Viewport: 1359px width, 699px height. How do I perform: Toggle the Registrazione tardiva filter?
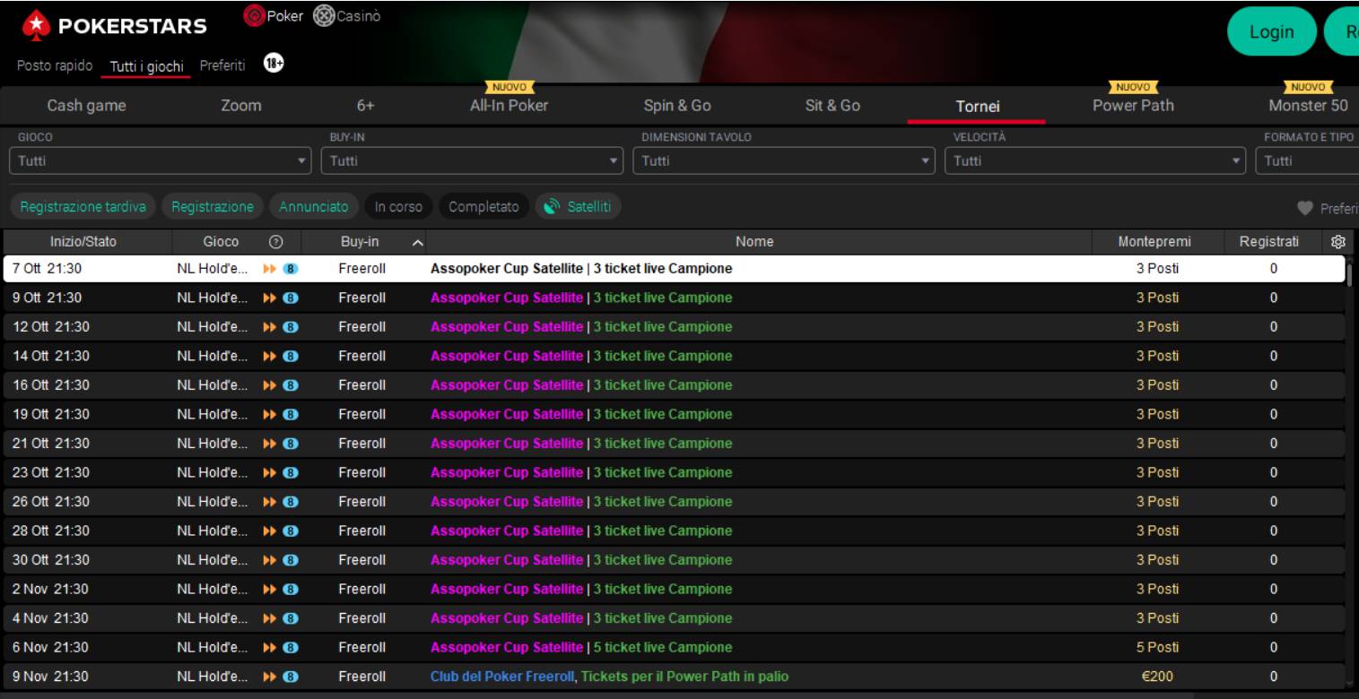[x=83, y=207]
